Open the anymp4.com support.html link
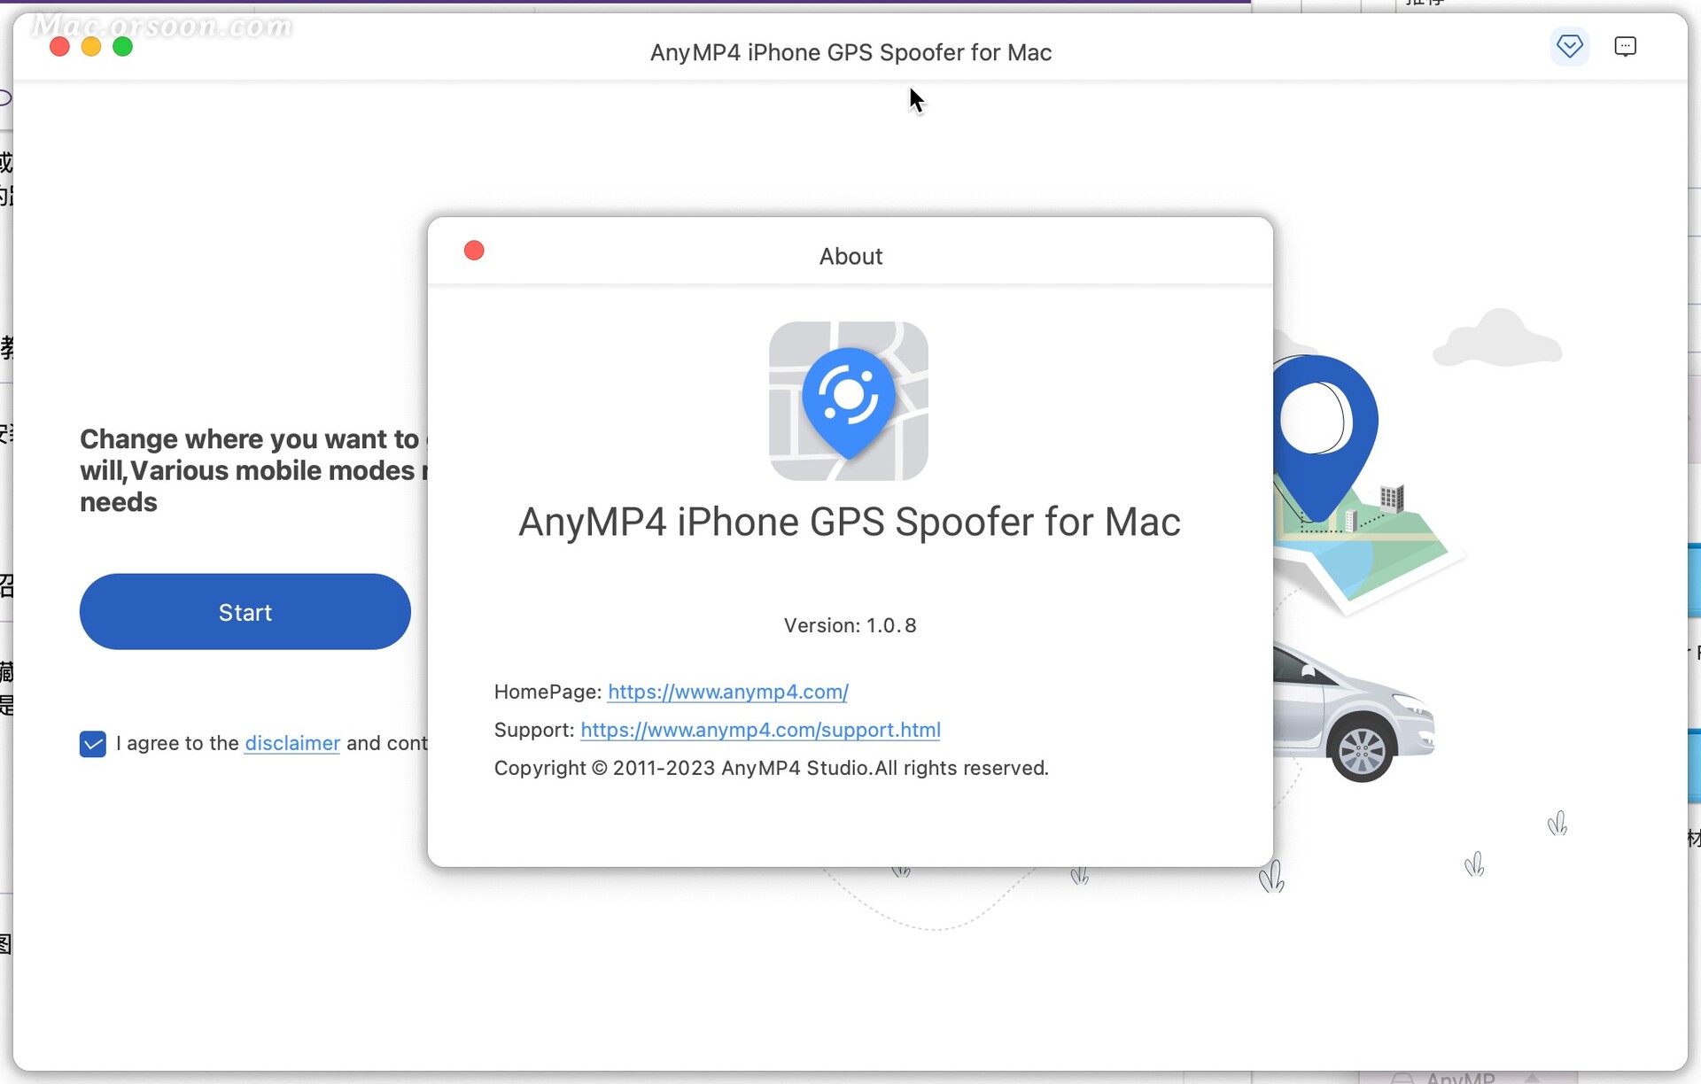Image resolution: width=1701 pixels, height=1084 pixels. point(760,730)
